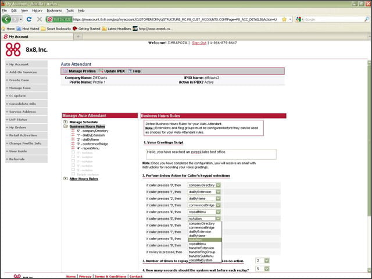Open the Getting Started bookmark
Image resolution: width=372 pixels, height=279 pixels.
[x=87, y=28]
